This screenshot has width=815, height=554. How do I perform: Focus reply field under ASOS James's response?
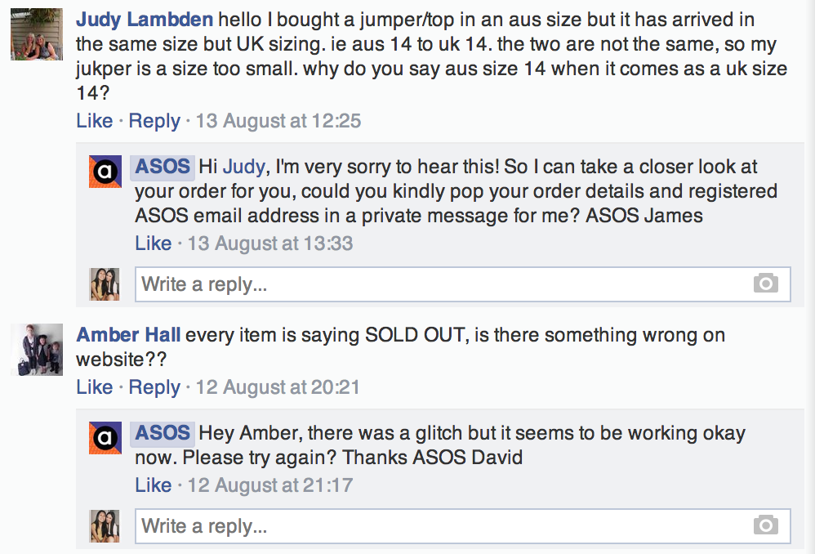pos(441,284)
